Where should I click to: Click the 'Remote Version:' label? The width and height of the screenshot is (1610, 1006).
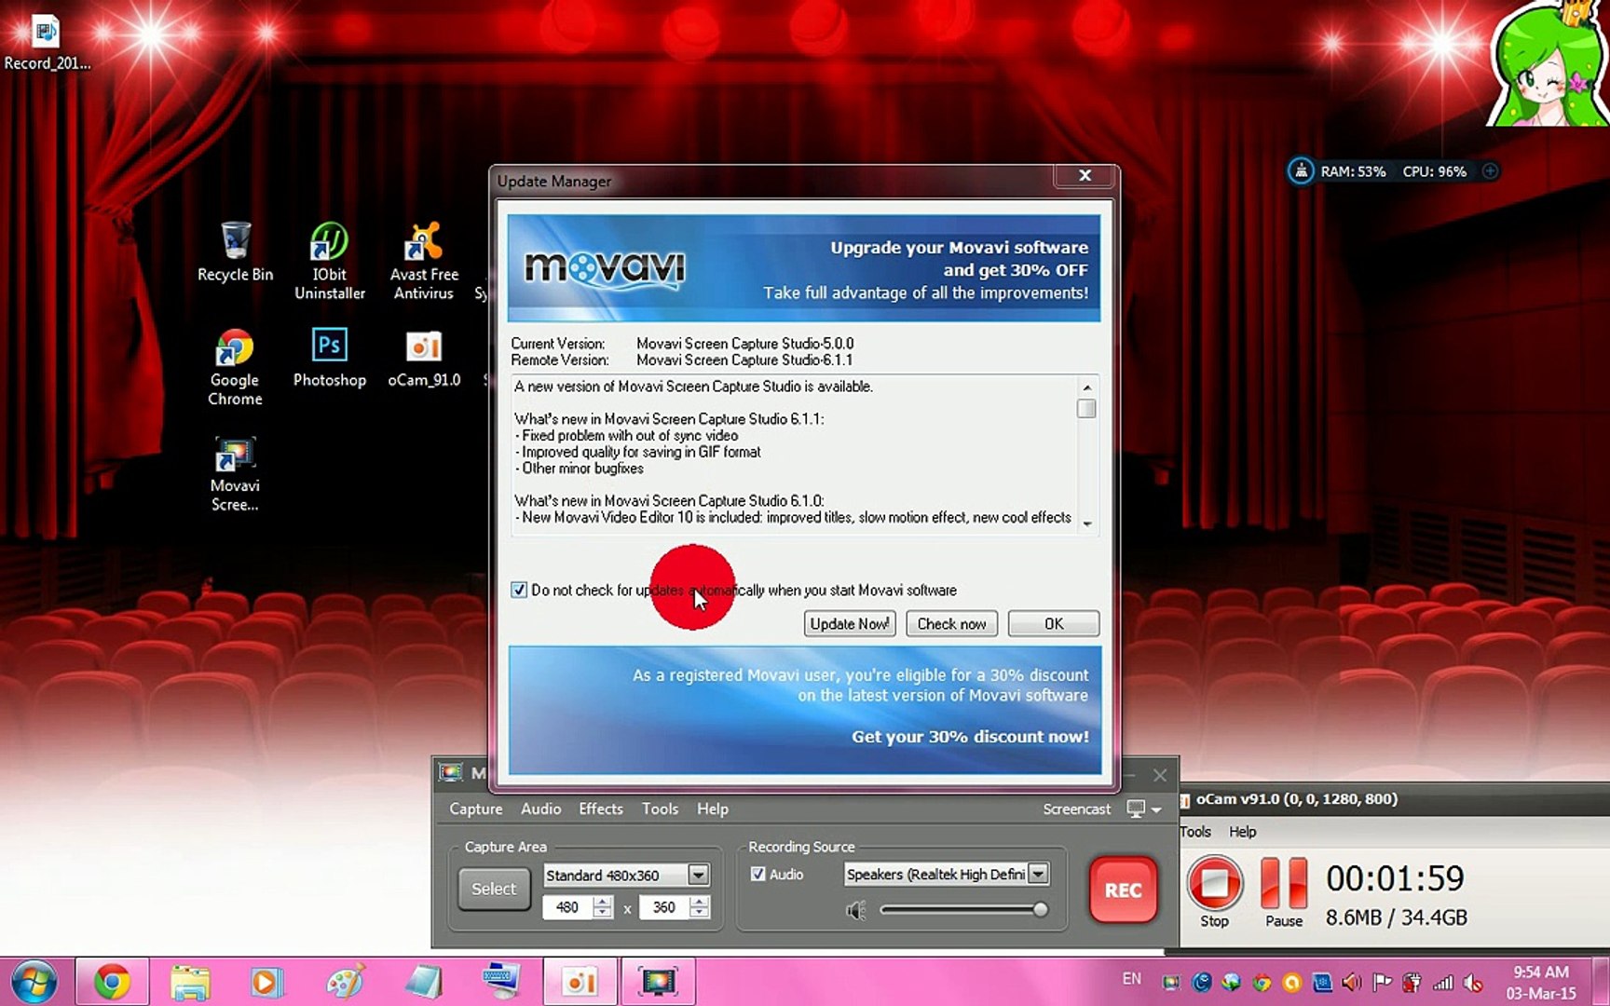[560, 360]
